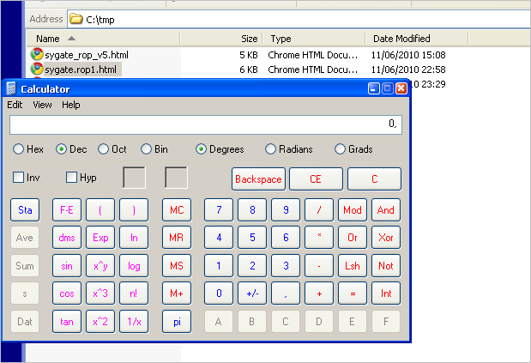531x363 pixels.
Task: Switch number base to Bin
Action: point(147,149)
